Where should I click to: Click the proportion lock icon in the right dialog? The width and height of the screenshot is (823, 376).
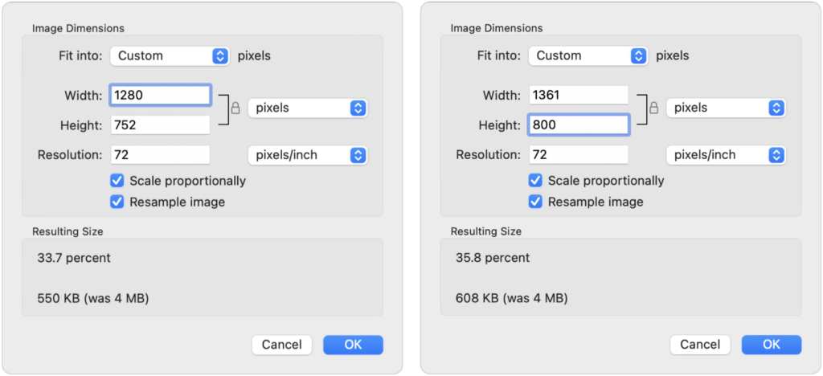pyautogui.click(x=653, y=108)
